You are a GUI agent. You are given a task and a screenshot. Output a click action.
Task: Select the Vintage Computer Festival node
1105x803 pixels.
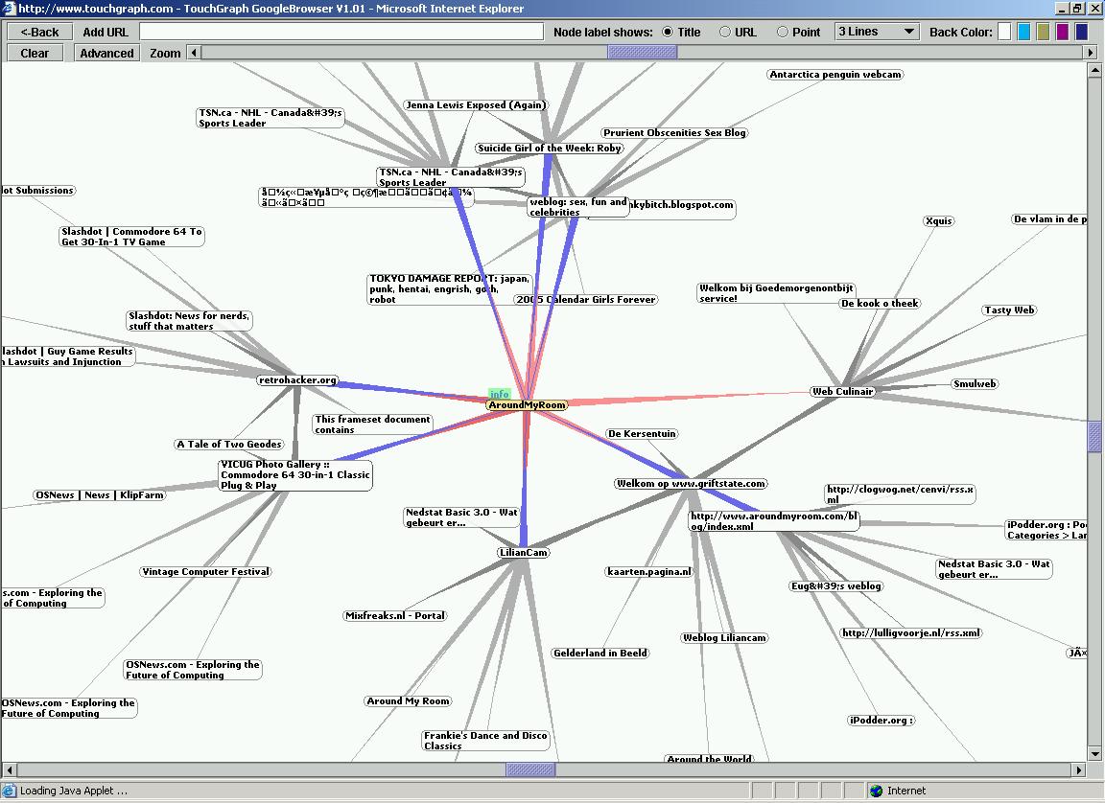206,571
